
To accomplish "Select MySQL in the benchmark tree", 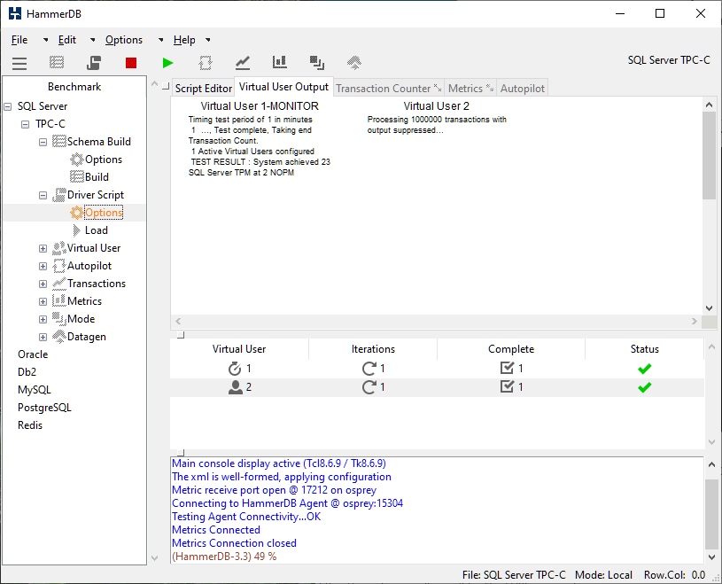I will pyautogui.click(x=35, y=390).
